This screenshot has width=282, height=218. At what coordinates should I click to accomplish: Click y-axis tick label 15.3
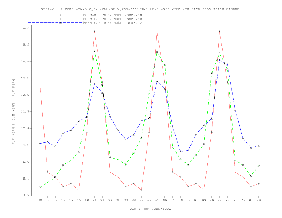click(25, 45)
